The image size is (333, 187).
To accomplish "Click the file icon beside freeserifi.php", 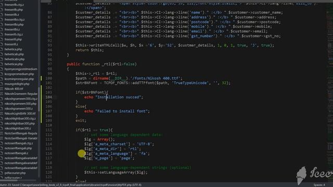I will 2,39.
